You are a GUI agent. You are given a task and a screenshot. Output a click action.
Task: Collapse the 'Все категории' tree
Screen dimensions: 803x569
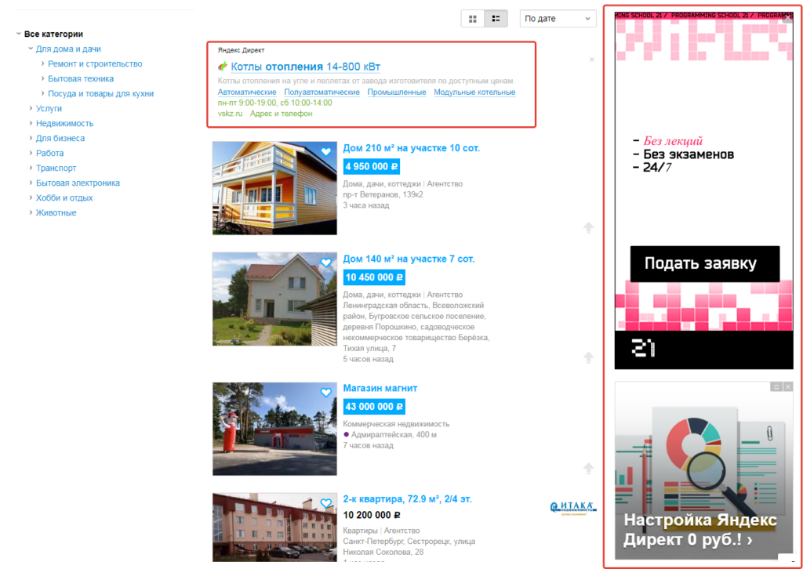(x=19, y=34)
